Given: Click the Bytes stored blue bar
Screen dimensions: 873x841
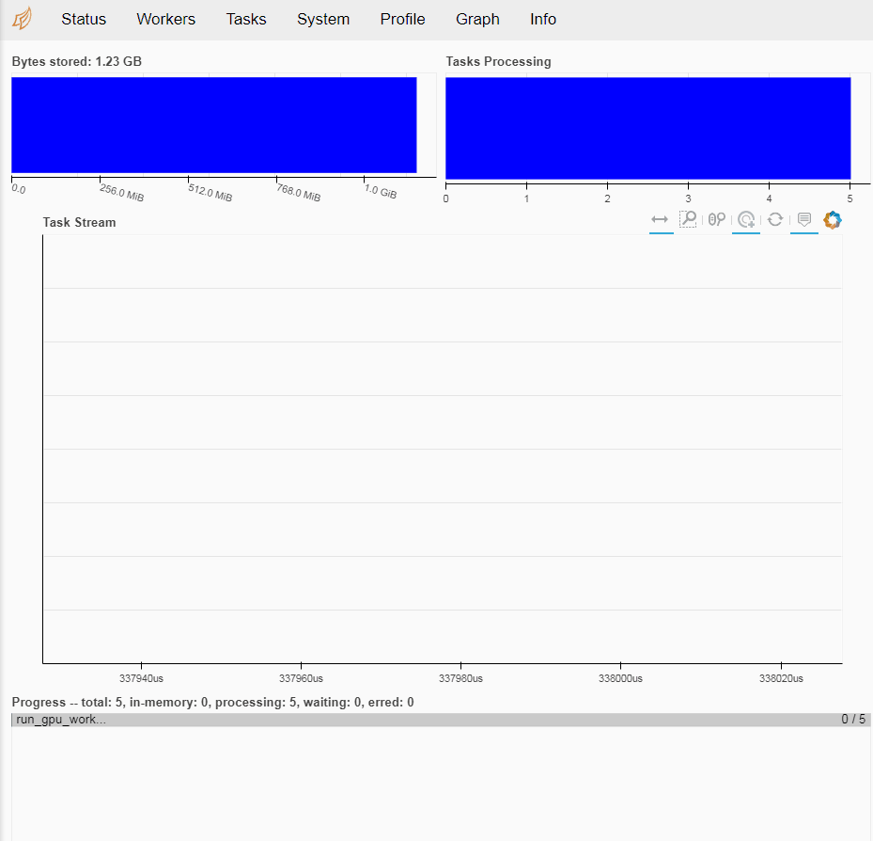Looking at the screenshot, I should pos(214,125).
